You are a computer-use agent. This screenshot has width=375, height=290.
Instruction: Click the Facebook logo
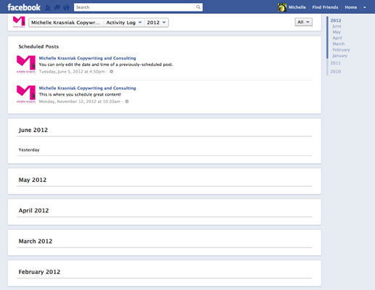coord(24,7)
